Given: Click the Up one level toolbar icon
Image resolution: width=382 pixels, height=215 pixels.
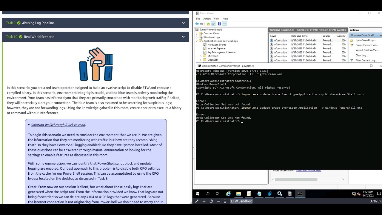Looking at the screenshot, I should click(x=208, y=24).
